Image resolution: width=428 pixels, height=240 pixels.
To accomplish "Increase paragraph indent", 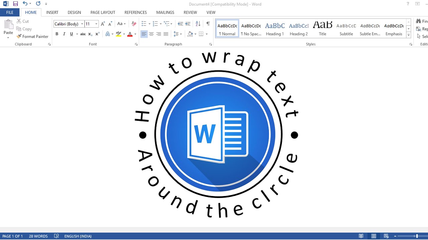I will [188, 24].
